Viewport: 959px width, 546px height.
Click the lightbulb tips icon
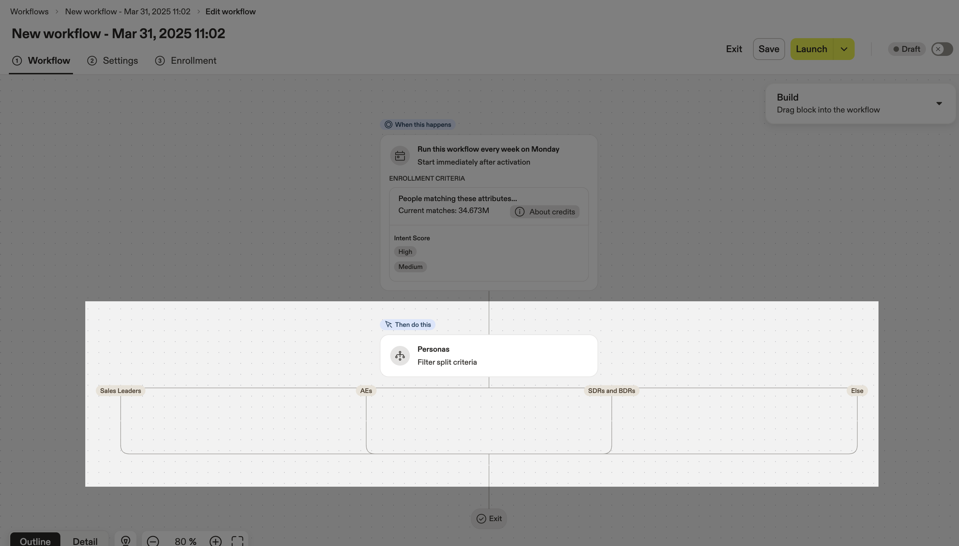125,540
